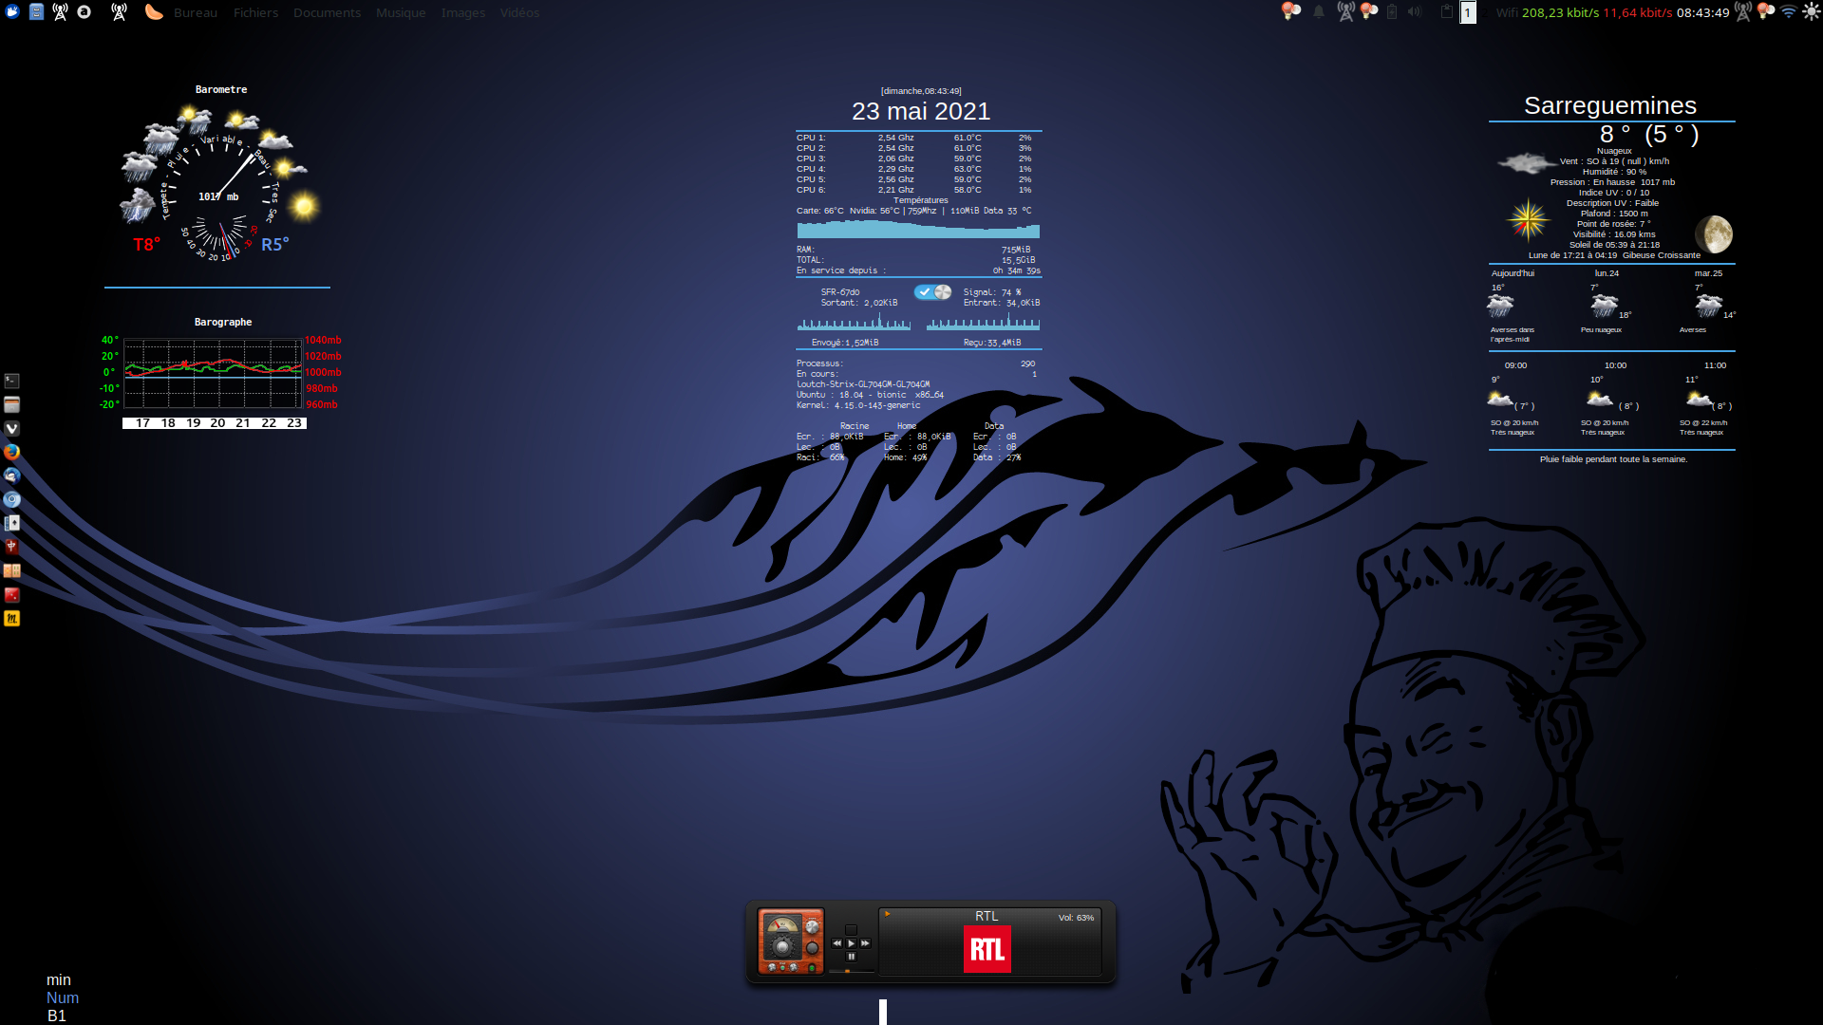Click the Wi-Fi signal network icon

point(1789,12)
